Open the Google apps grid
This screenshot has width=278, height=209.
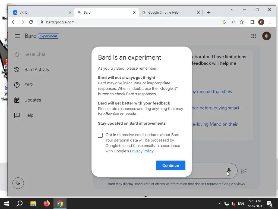pos(254,36)
